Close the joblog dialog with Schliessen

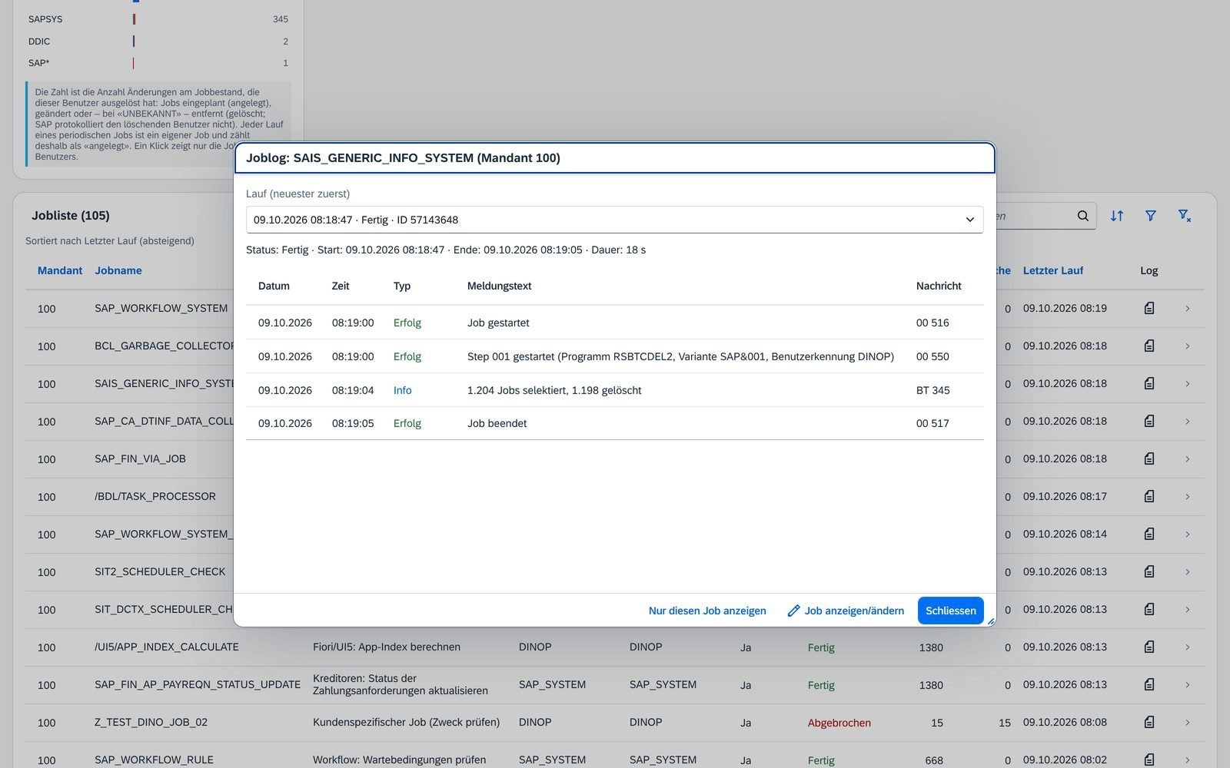[x=951, y=611]
